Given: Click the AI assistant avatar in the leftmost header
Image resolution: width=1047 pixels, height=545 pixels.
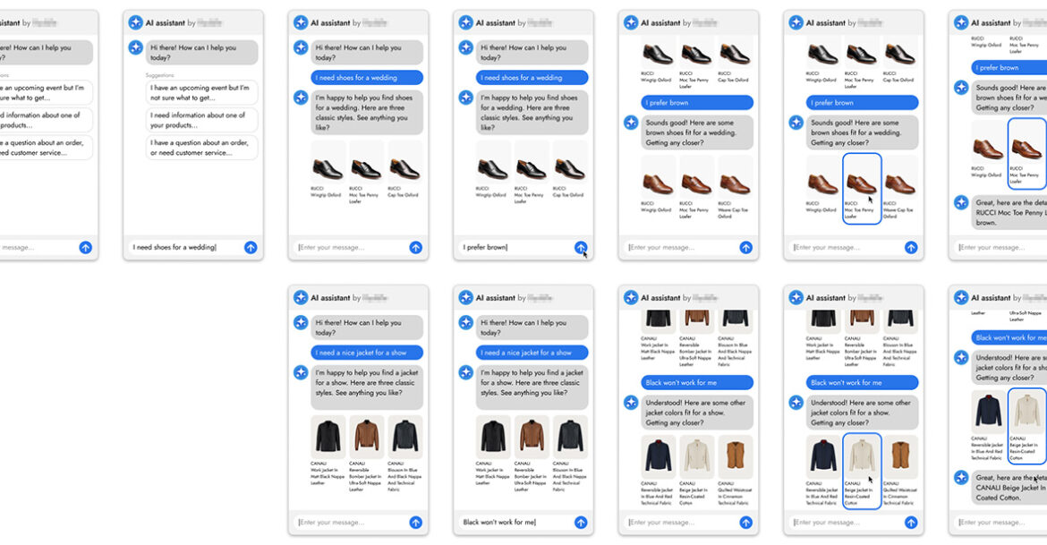Looking at the screenshot, I should [135, 21].
